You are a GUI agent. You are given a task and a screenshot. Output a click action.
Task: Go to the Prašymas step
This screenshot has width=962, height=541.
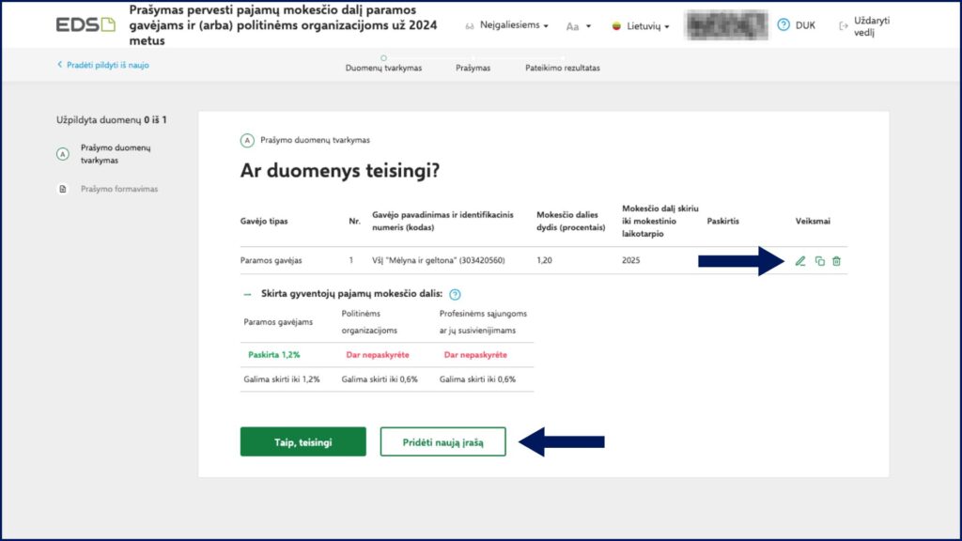click(x=473, y=68)
